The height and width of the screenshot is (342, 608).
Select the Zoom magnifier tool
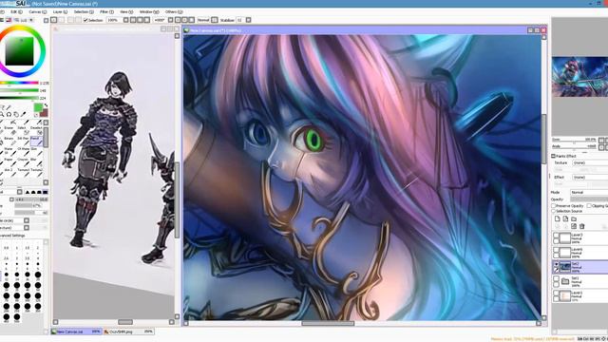coord(2,114)
